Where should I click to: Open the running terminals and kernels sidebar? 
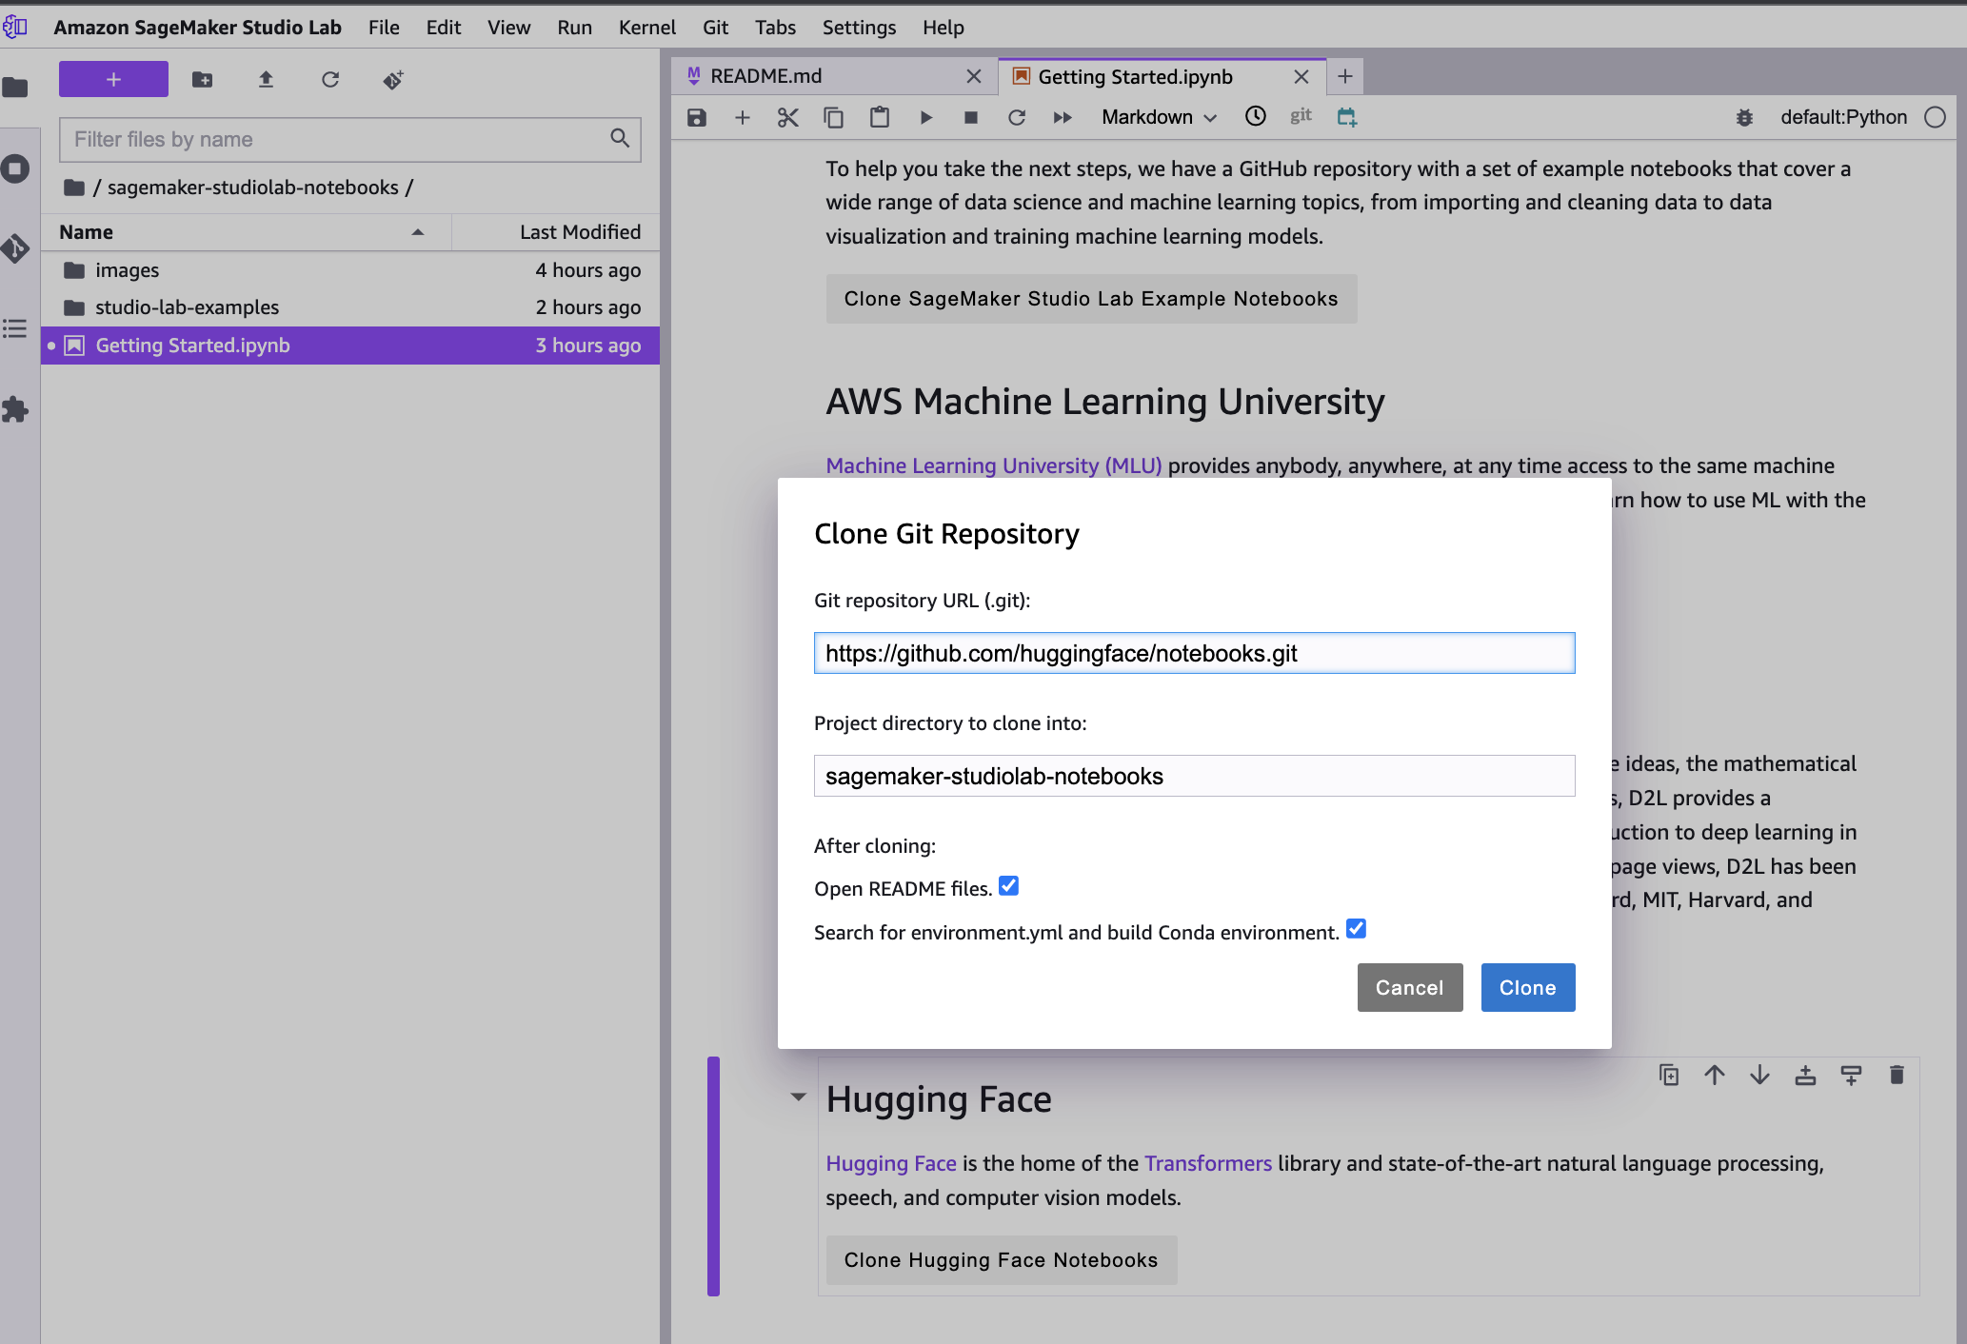tap(15, 169)
